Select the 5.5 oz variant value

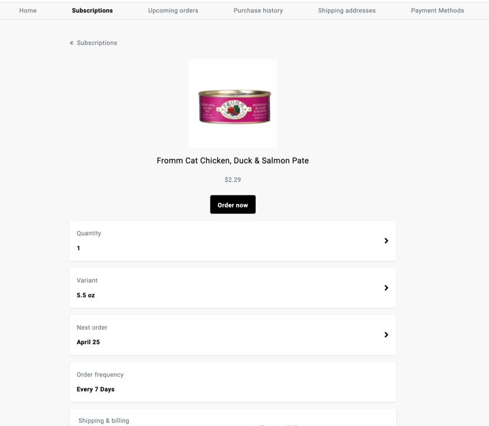(x=86, y=295)
